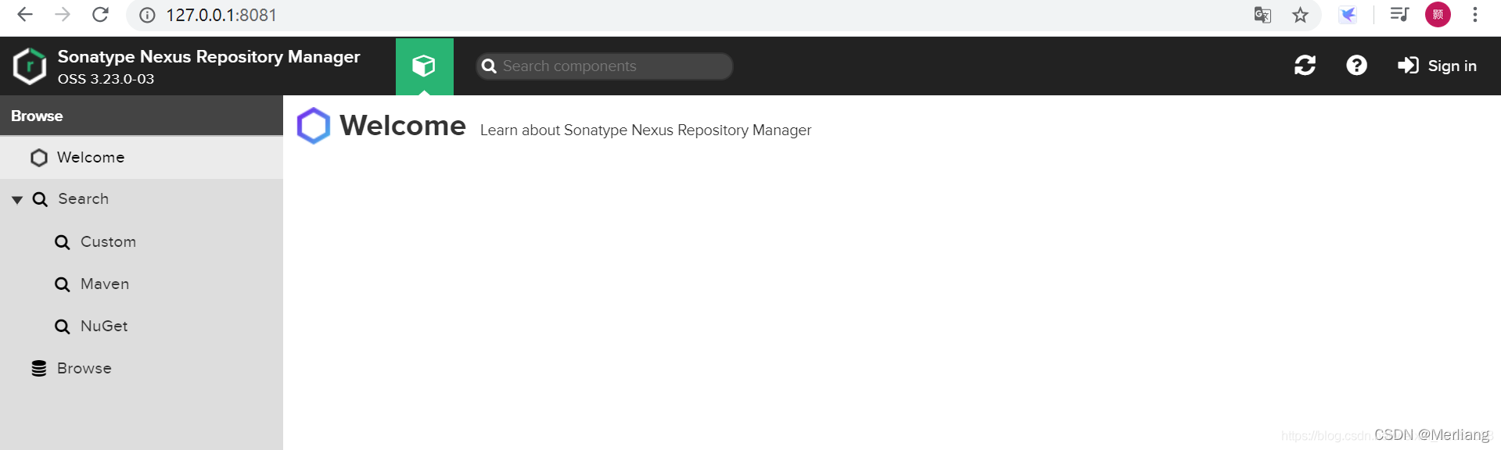Open the NuGet search item

coord(104,327)
